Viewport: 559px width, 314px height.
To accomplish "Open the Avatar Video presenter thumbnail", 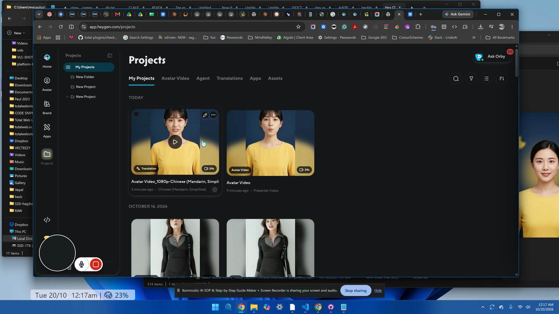I will point(270,143).
